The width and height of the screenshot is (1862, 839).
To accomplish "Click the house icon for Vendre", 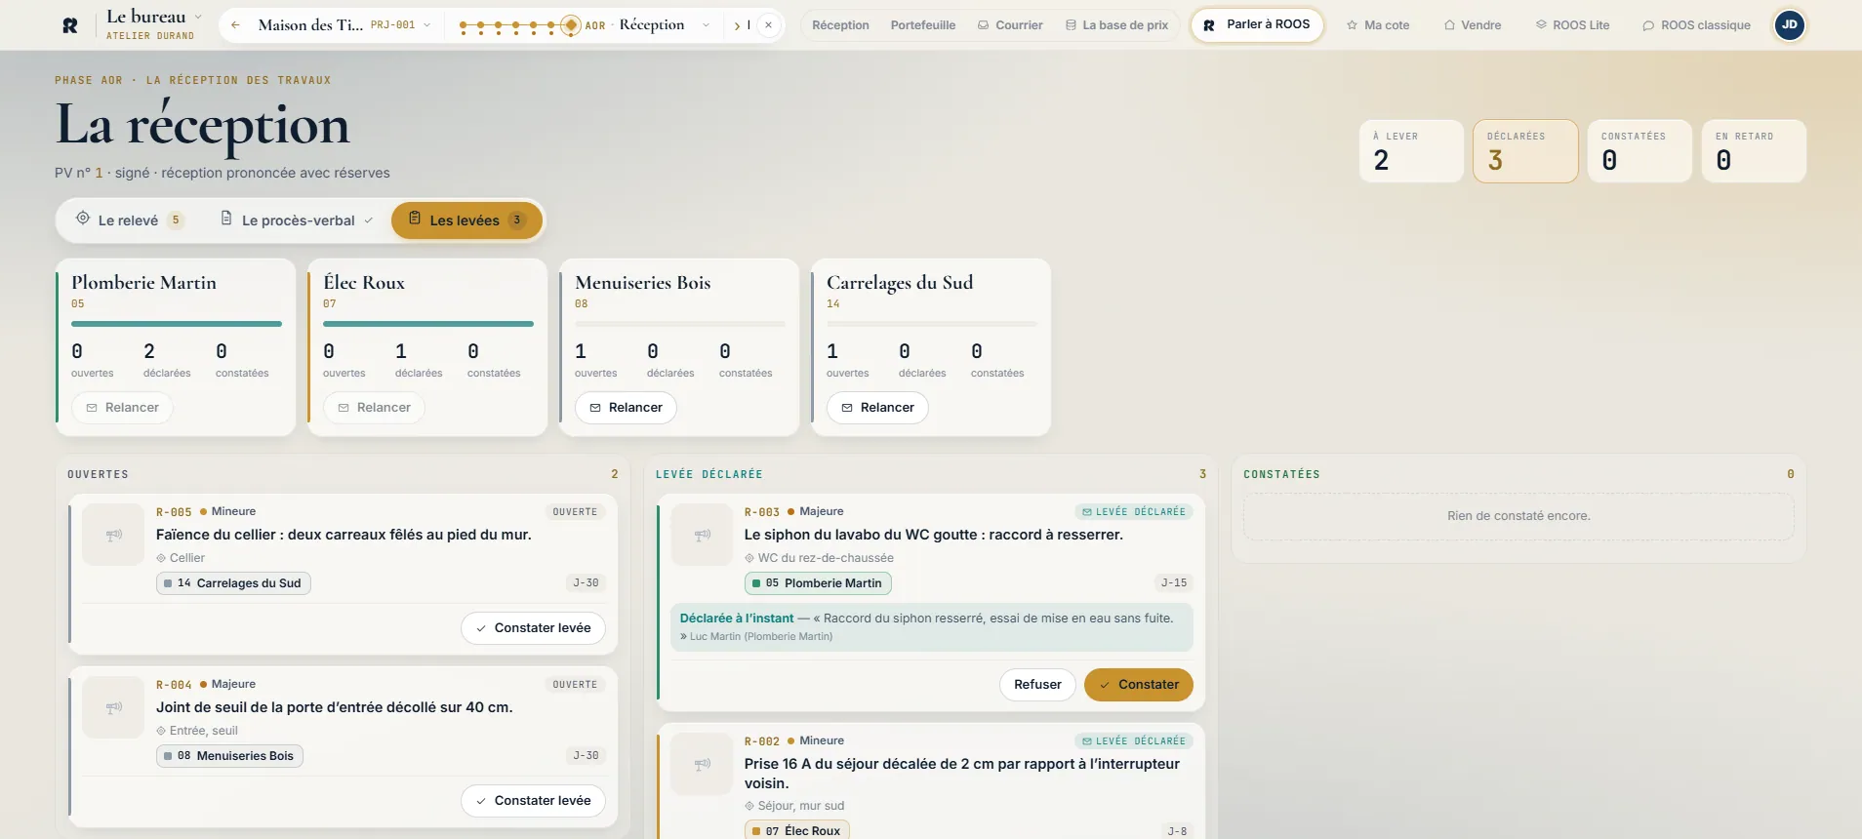I will click(1449, 25).
